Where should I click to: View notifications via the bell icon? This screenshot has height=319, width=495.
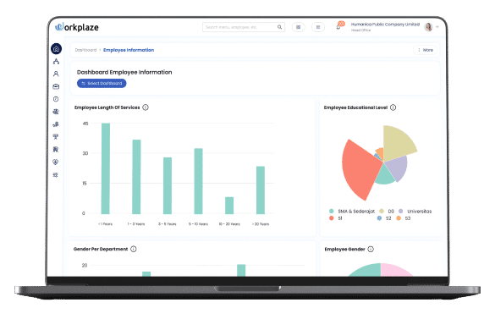pos(338,27)
